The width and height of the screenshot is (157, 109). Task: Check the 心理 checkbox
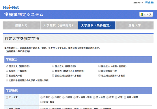[116, 97]
